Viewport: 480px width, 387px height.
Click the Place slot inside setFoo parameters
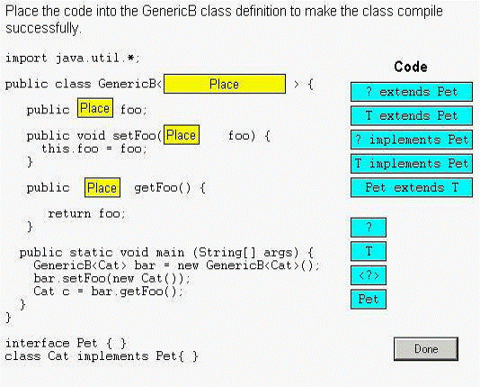182,135
